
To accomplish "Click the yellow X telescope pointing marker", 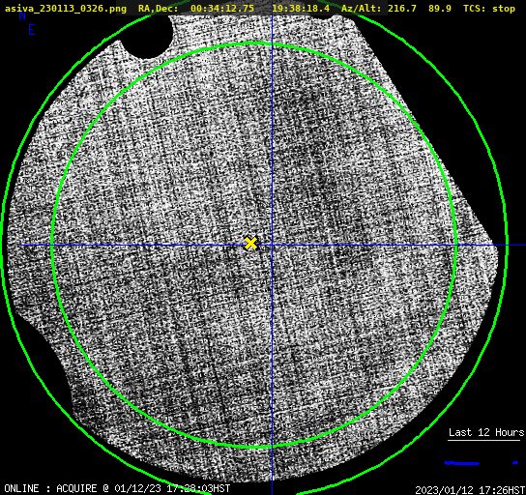I will 250,244.
